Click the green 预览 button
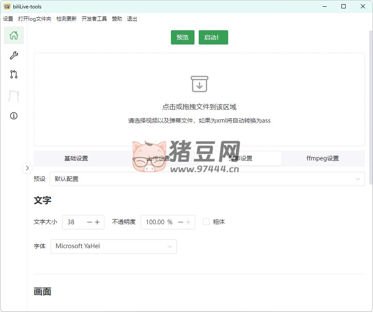373x312 pixels. (x=182, y=37)
